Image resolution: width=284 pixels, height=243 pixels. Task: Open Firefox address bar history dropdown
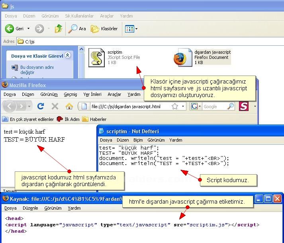click(x=183, y=106)
